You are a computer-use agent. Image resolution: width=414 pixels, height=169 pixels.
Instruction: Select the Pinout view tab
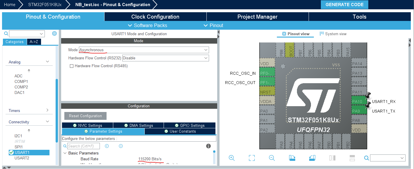[x=296, y=34]
